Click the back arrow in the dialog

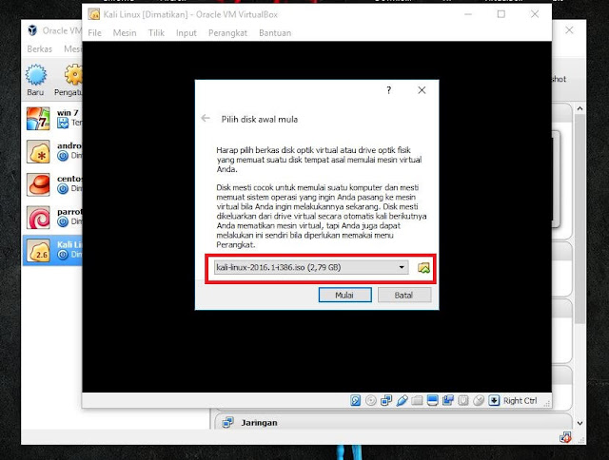point(206,118)
